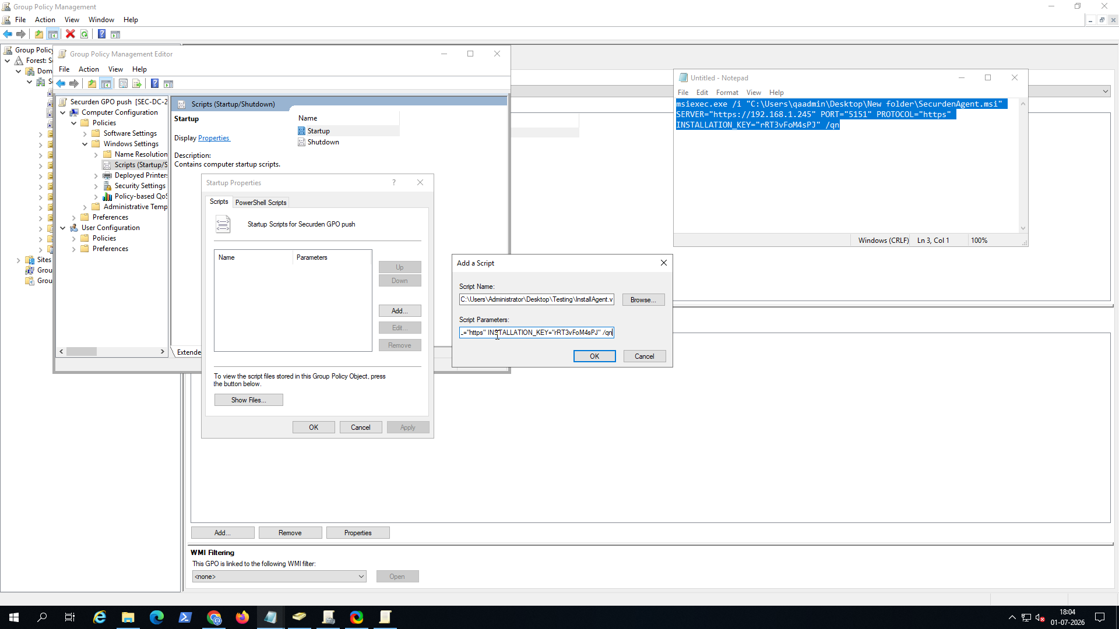Click Task View icon on taskbar
The width and height of the screenshot is (1119, 629).
pos(70,617)
